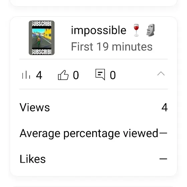The image size is (187, 187).
Task: Select the 'Average percentage viewed' row
Action: click(93, 134)
